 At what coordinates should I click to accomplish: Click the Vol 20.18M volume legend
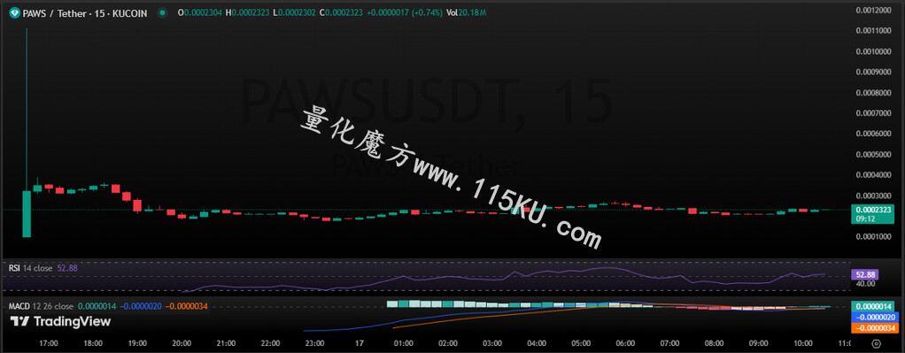(x=465, y=12)
